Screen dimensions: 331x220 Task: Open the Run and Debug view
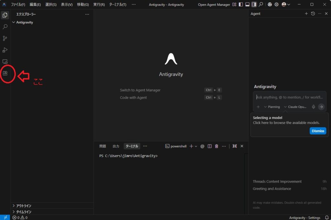coord(5,50)
